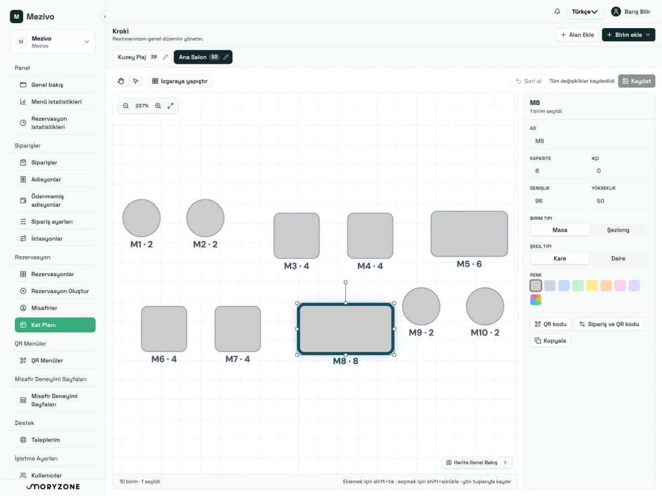
Task: Set unit type to Şezlong
Action: coord(618,230)
